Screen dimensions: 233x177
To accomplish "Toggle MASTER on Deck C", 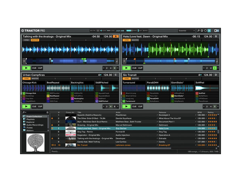I will (x=35, y=79).
